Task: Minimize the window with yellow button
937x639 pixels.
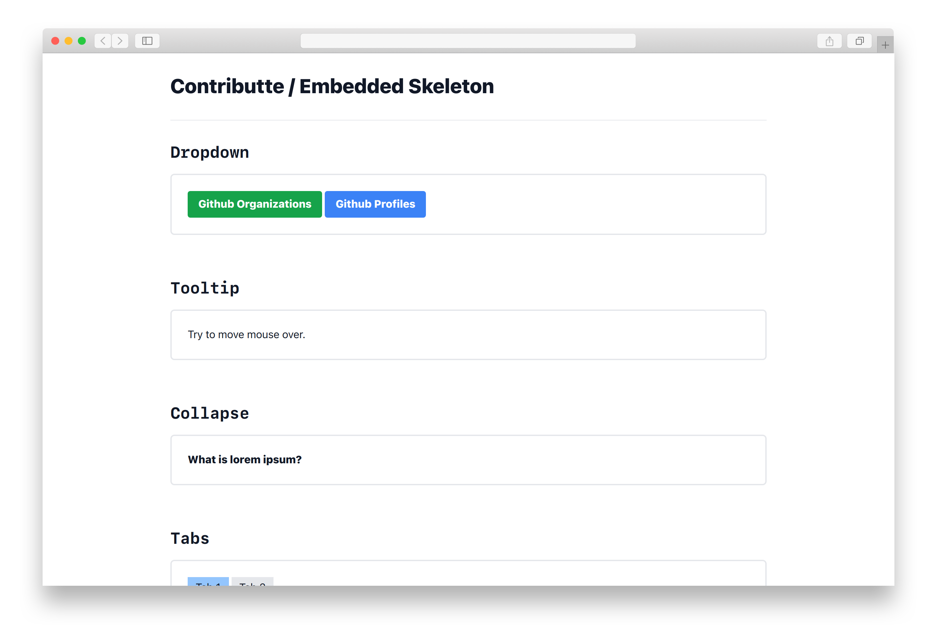Action: click(69, 41)
